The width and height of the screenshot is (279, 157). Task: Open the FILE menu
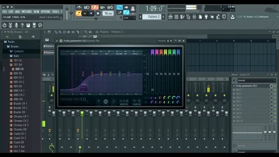(4, 12)
